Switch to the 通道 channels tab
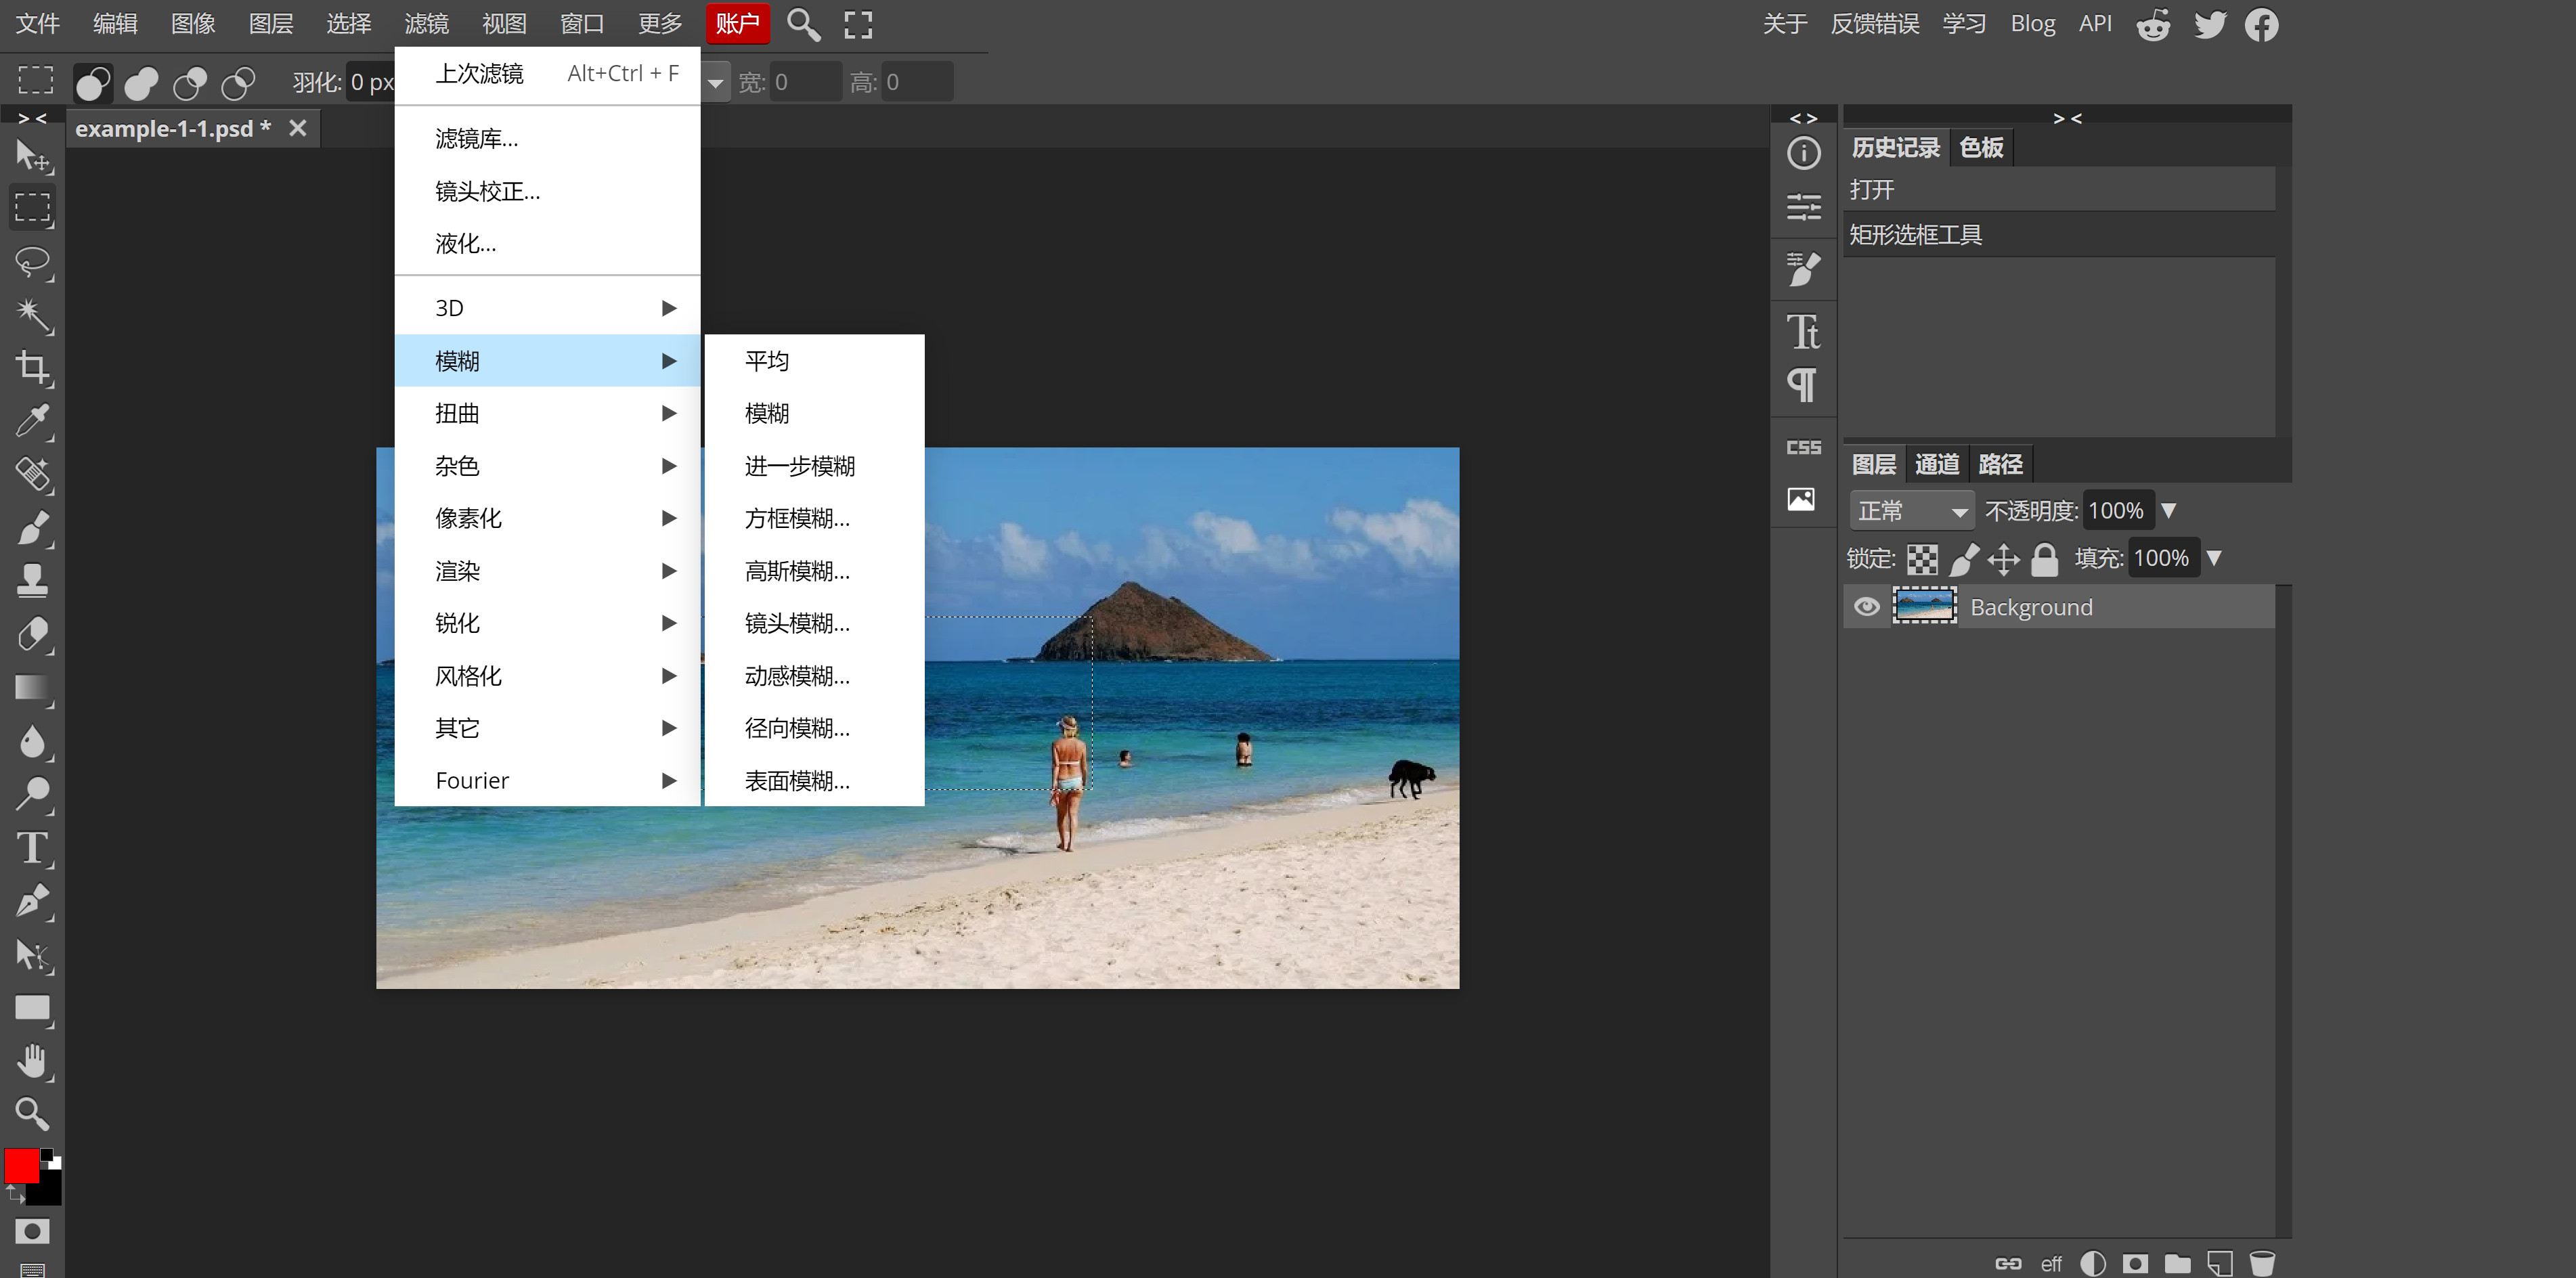2576x1278 pixels. tap(1936, 464)
